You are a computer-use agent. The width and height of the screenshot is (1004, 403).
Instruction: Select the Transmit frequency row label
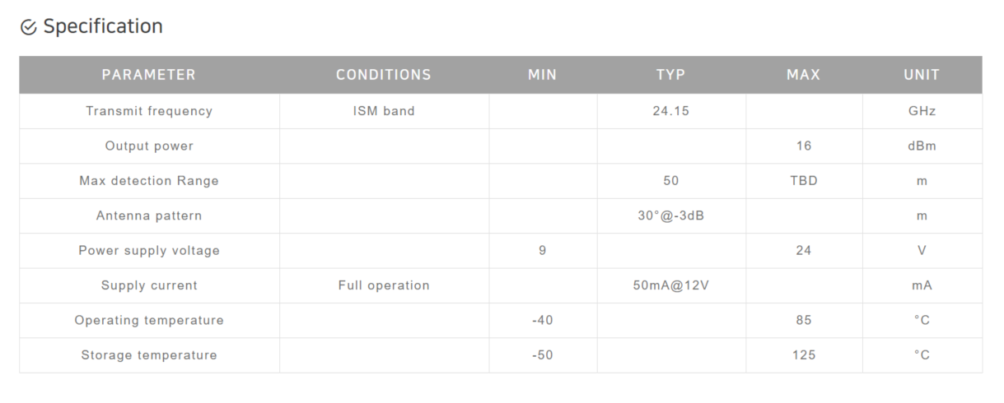[149, 111]
